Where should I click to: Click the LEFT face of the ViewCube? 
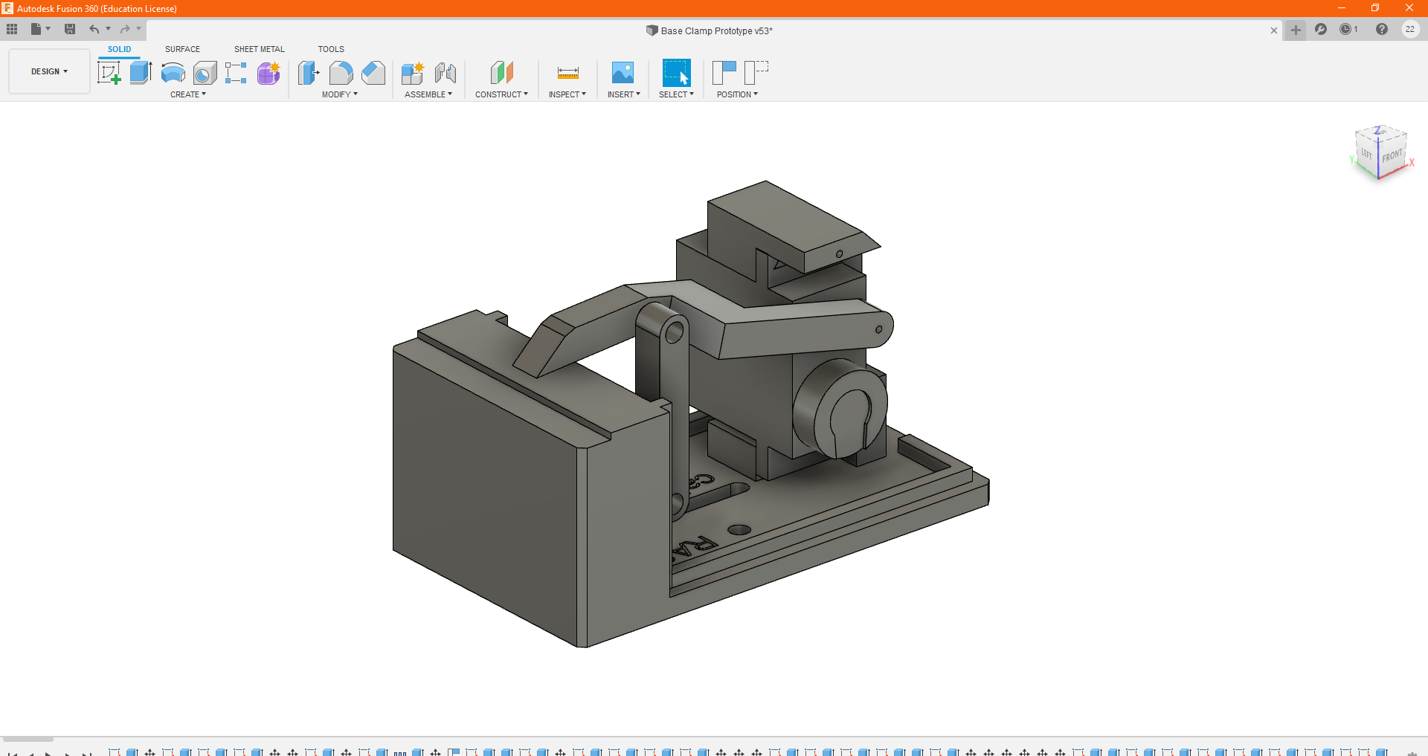[1366, 154]
